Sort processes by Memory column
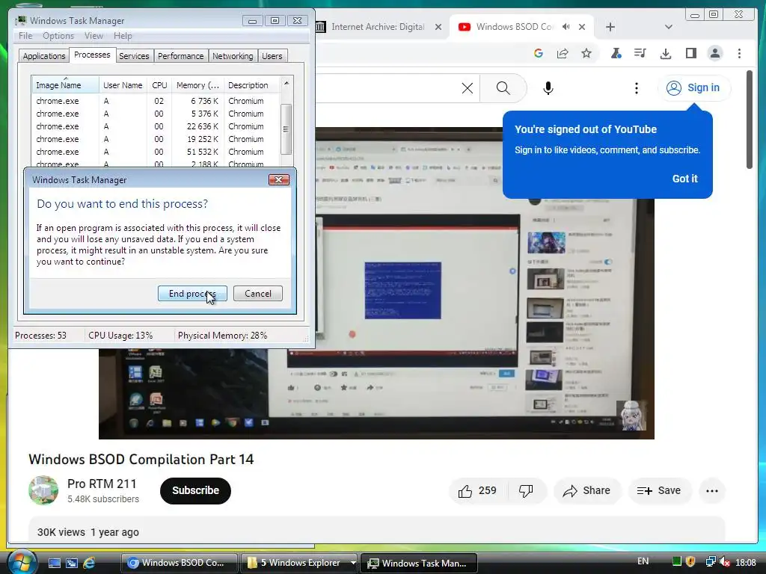This screenshot has width=766, height=574. click(197, 85)
